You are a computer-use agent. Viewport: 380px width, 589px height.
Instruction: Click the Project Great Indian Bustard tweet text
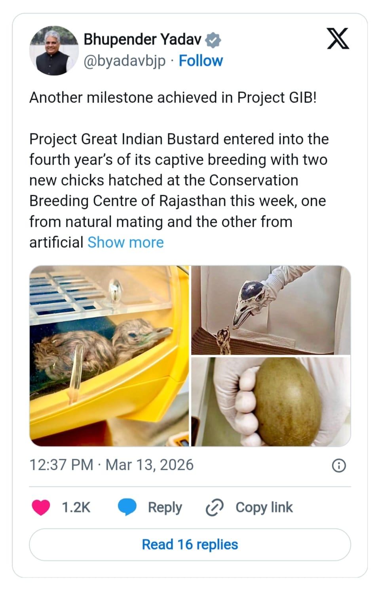click(x=178, y=180)
